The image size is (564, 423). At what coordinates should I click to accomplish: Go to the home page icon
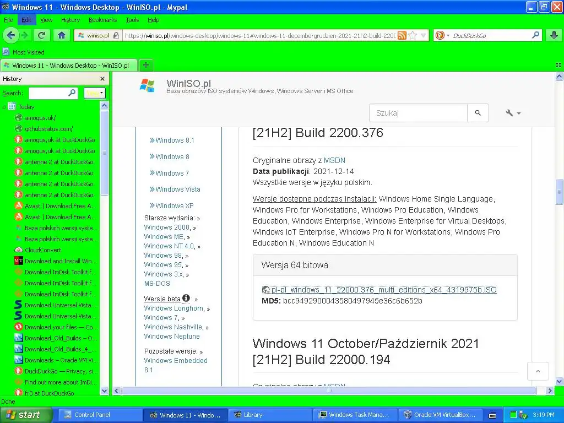[62, 35]
